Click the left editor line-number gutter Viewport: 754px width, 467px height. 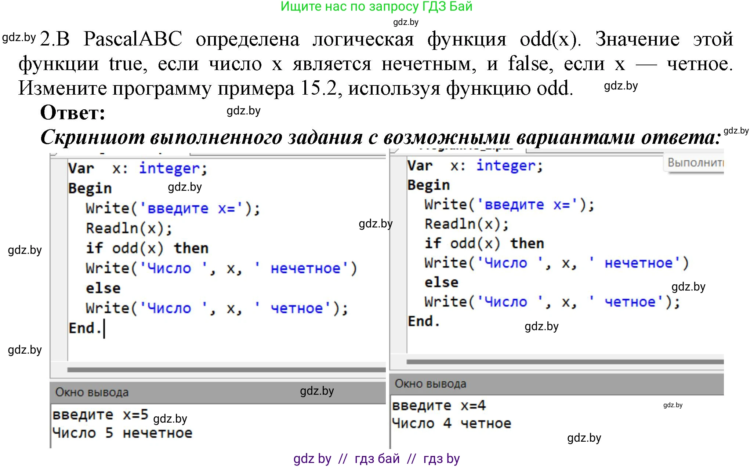59,257
